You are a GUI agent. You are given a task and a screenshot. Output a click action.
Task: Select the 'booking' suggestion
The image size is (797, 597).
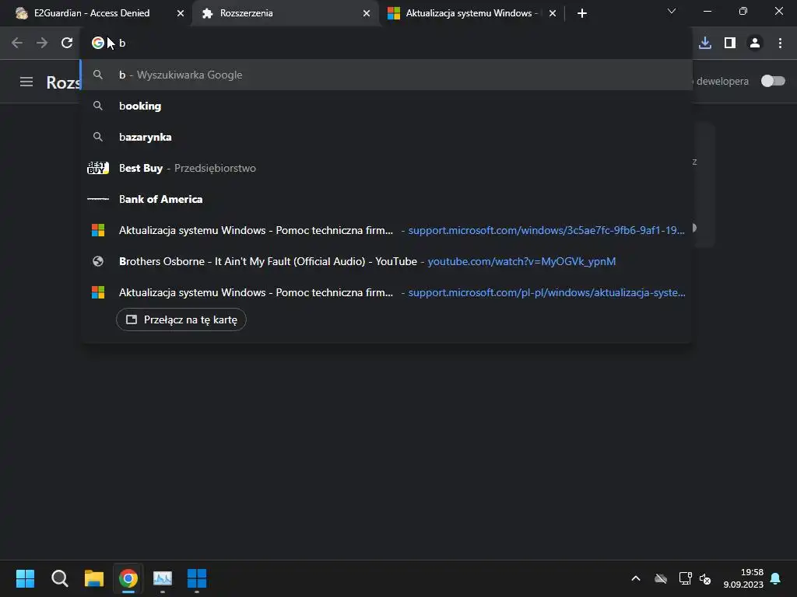coord(386,106)
